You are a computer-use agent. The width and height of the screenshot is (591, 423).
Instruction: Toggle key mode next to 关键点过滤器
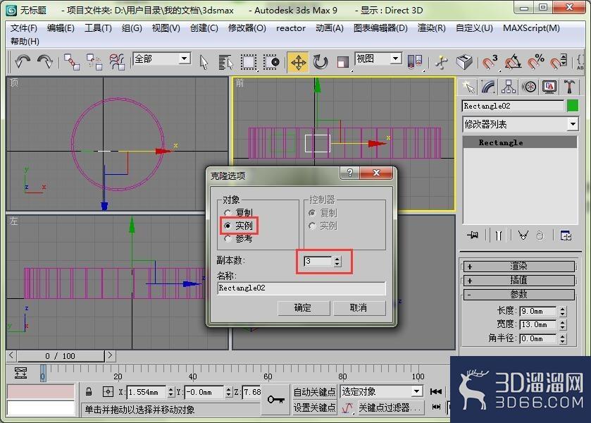[347, 407]
